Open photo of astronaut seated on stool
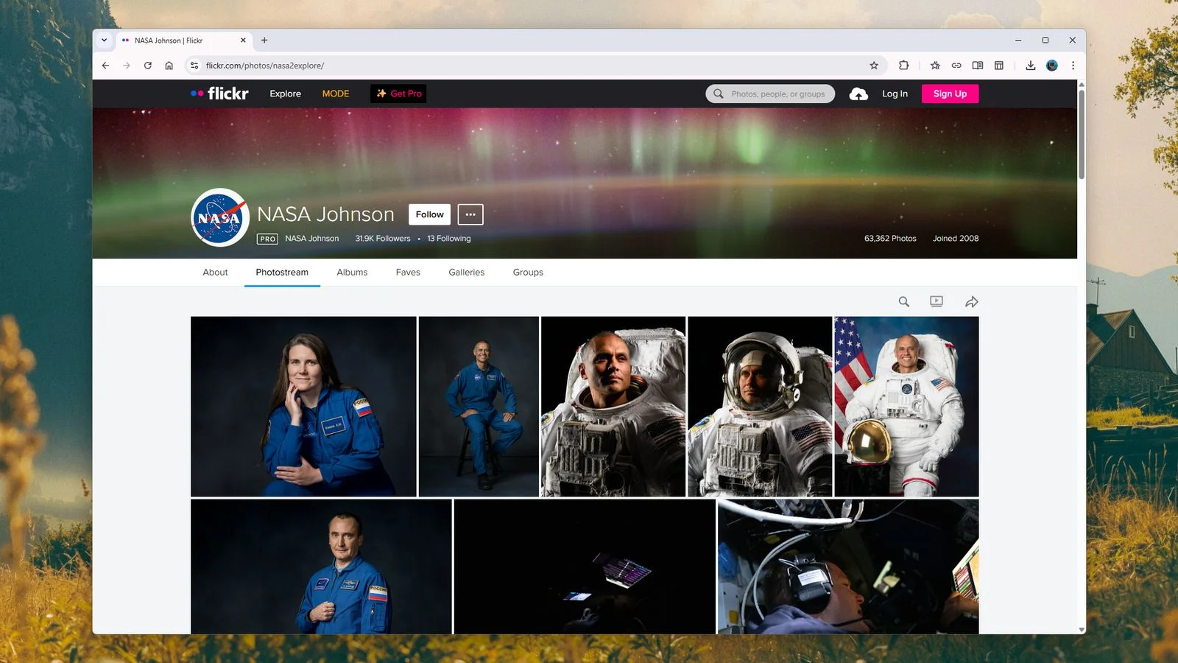 tap(479, 407)
